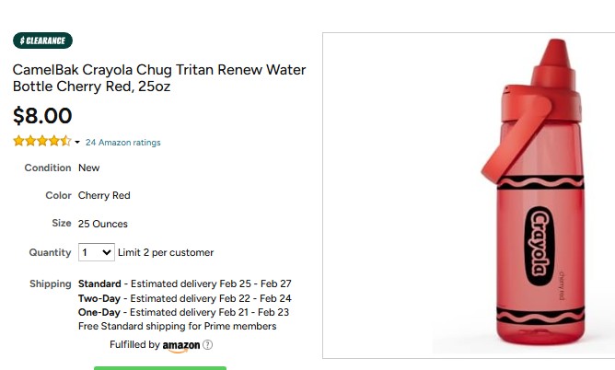615x370 pixels.
Task: Click the help icon beside Fulfilled by Amazon
Action: click(x=207, y=345)
